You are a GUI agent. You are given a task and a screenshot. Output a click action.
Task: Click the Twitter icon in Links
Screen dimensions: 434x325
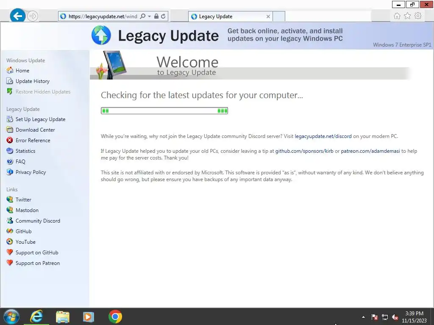click(10, 200)
